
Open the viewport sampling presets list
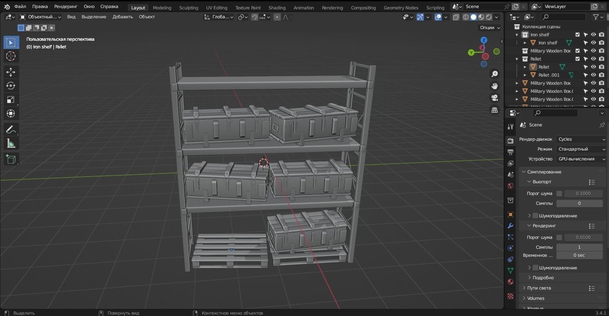(x=592, y=182)
